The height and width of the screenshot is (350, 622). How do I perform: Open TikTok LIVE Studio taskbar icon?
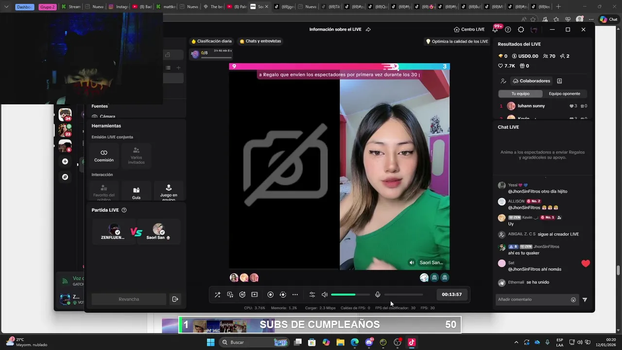pos(412,342)
